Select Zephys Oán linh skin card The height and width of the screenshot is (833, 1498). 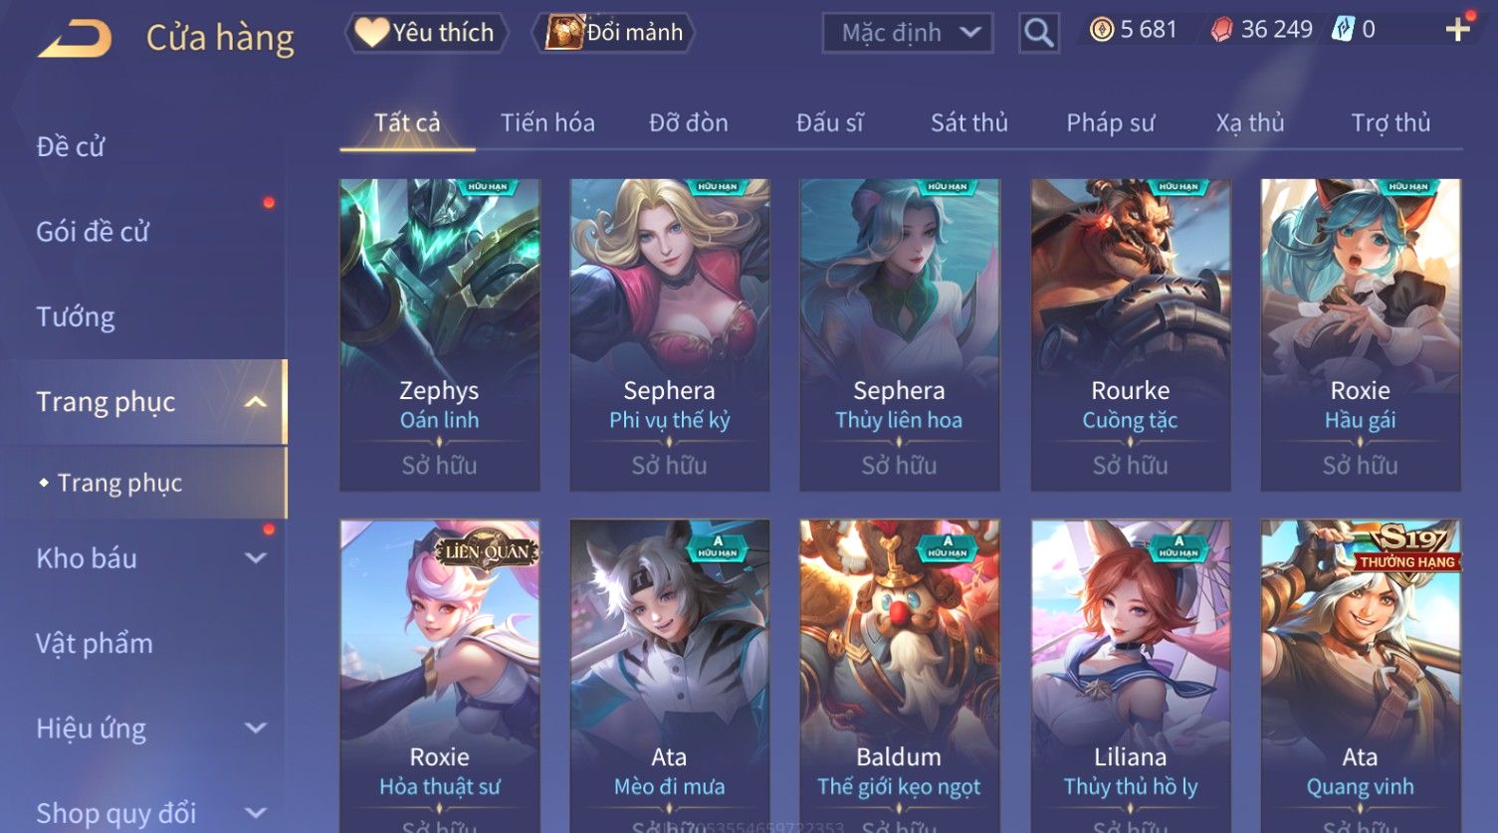(440, 335)
